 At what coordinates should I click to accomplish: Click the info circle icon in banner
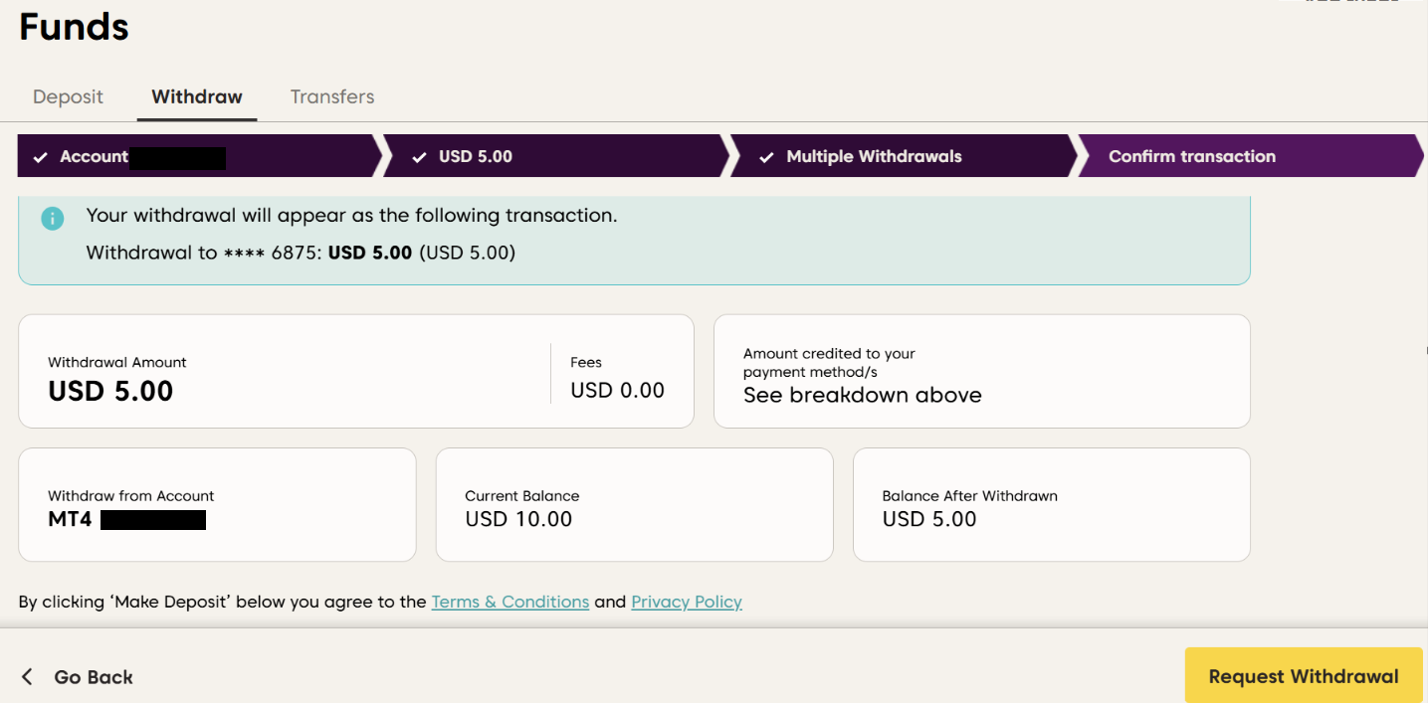[x=53, y=218]
